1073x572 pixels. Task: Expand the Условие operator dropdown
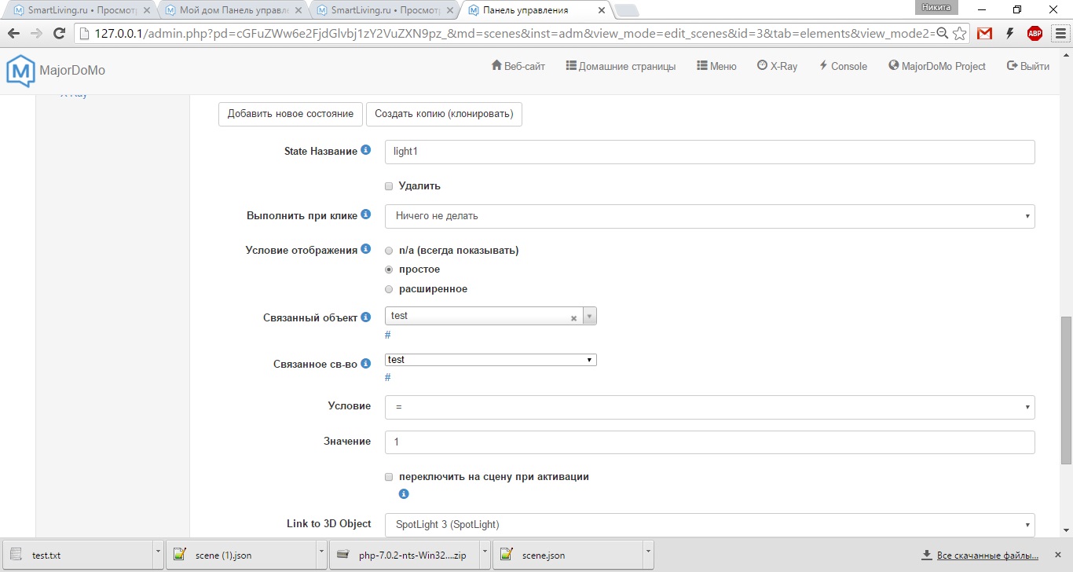click(709, 407)
